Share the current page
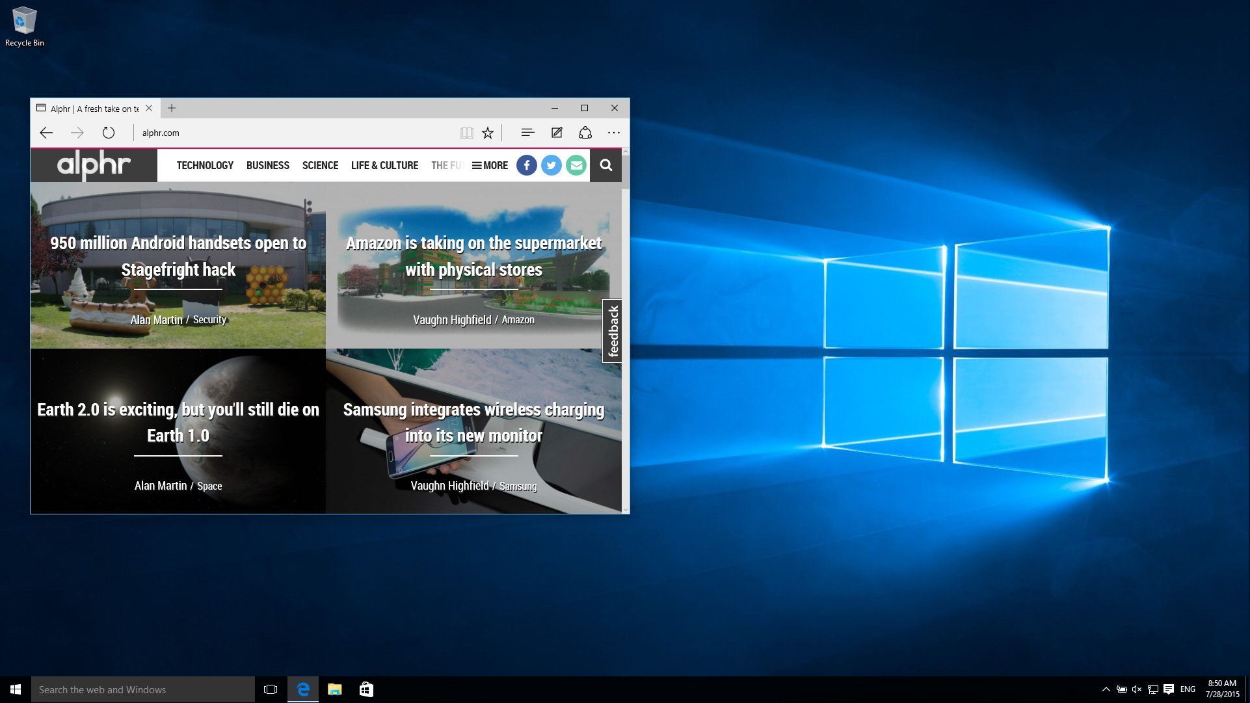Image resolution: width=1250 pixels, height=703 pixels. click(x=585, y=133)
